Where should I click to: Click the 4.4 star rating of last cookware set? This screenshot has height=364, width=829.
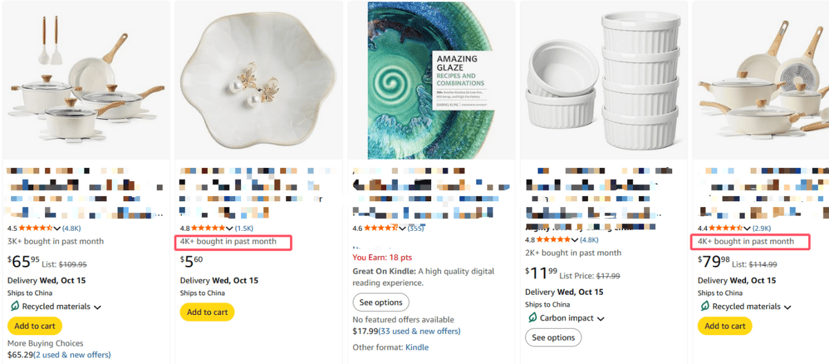point(725,228)
